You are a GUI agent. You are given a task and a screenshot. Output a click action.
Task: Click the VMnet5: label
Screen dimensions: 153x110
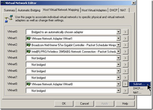point(13,64)
